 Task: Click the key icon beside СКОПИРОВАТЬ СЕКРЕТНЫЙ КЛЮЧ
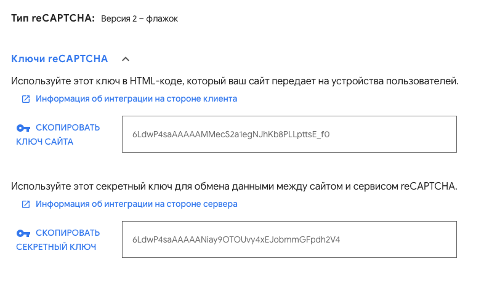[23, 233]
